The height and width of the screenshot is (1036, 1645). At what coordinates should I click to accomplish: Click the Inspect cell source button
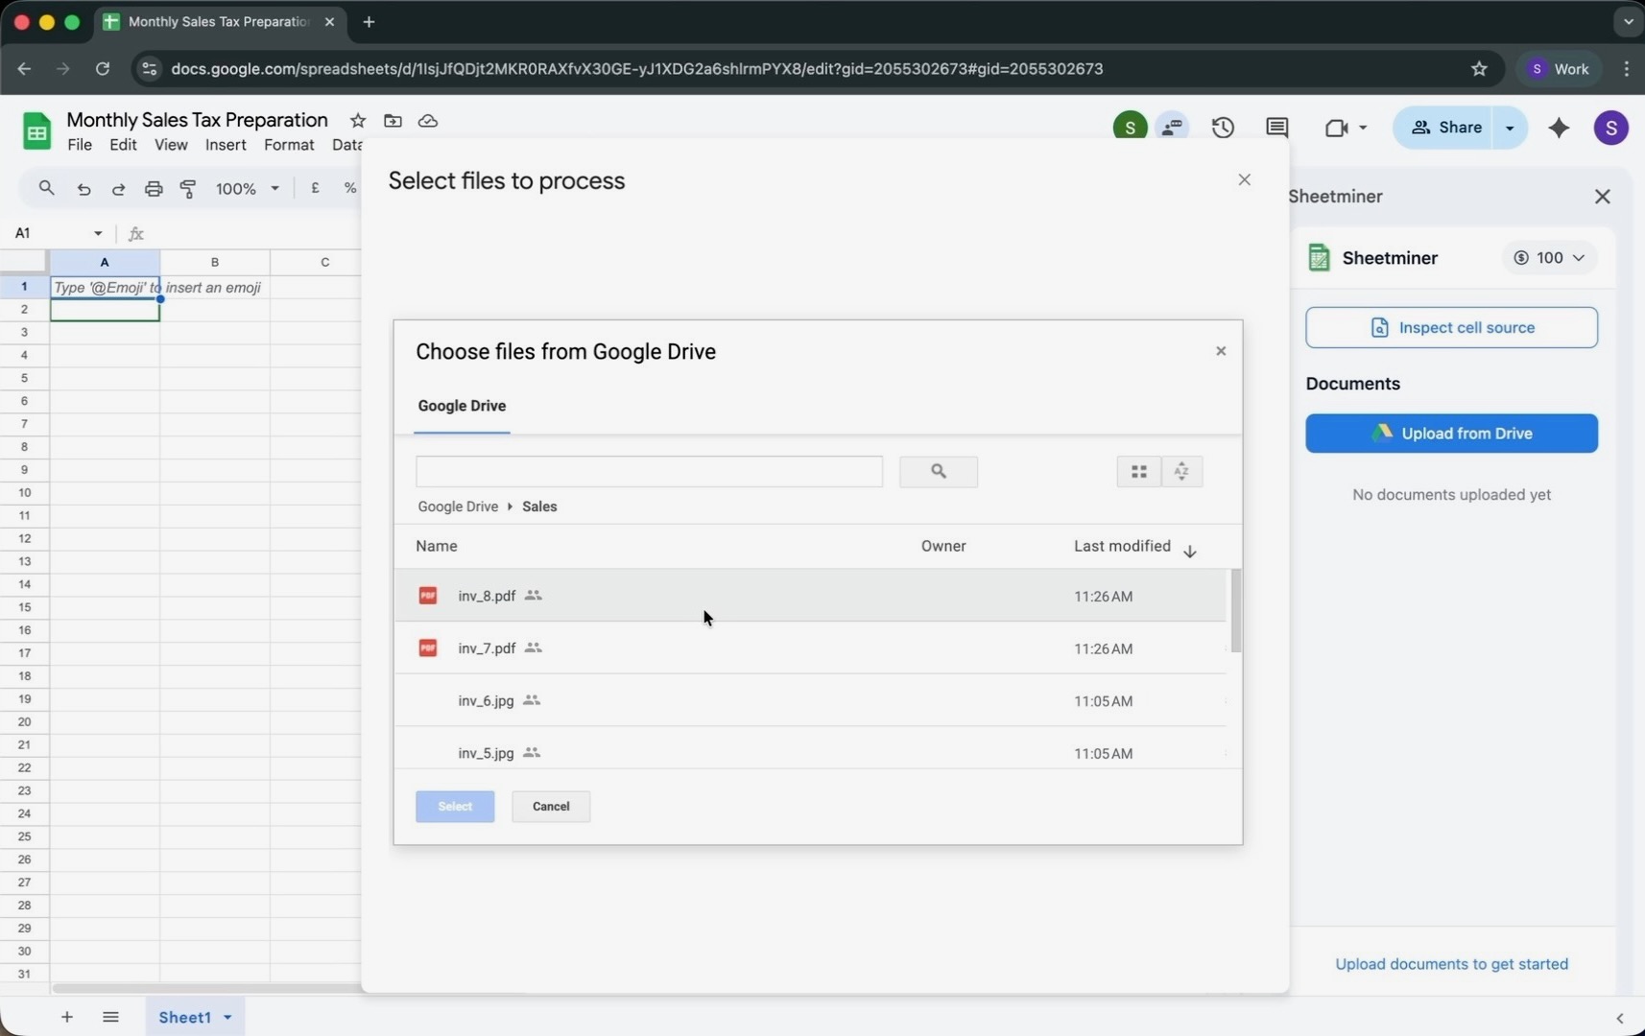(x=1450, y=328)
